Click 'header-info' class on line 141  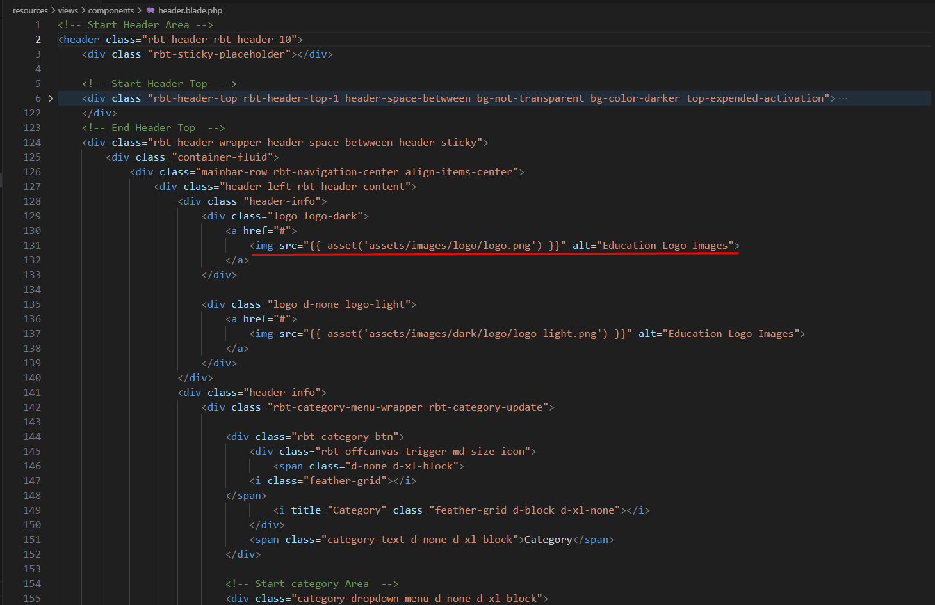point(286,393)
